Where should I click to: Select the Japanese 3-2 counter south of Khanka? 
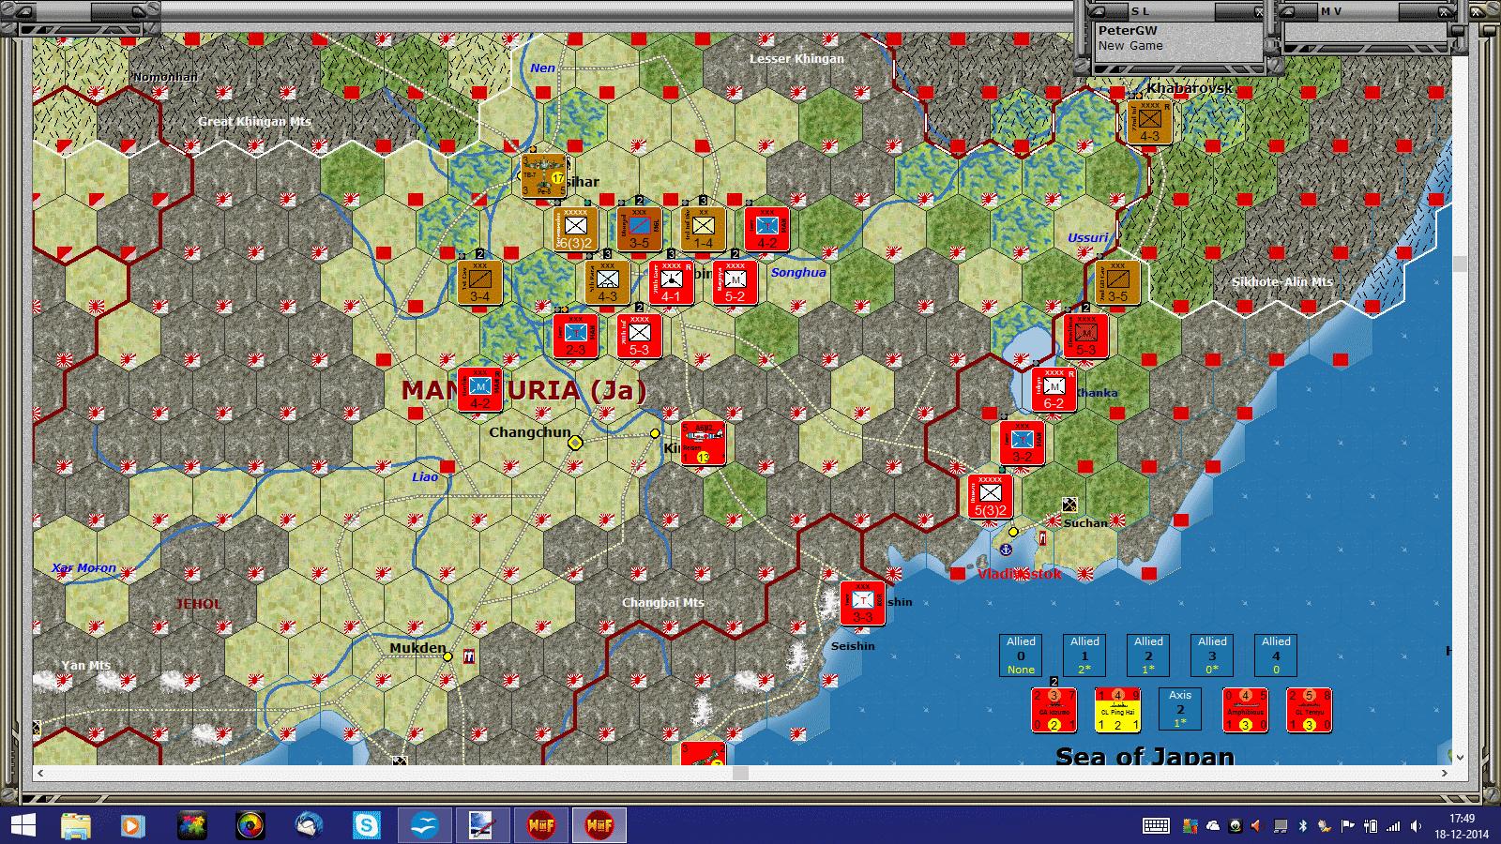[1022, 444]
